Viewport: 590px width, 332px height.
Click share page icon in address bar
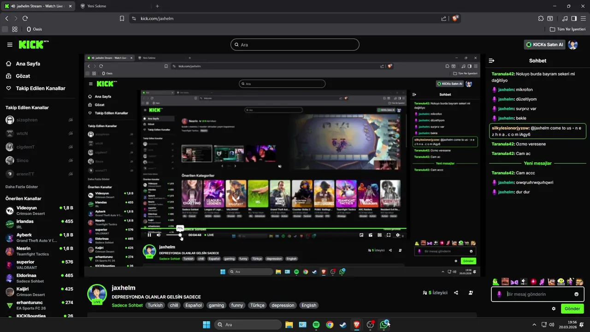pyautogui.click(x=443, y=18)
